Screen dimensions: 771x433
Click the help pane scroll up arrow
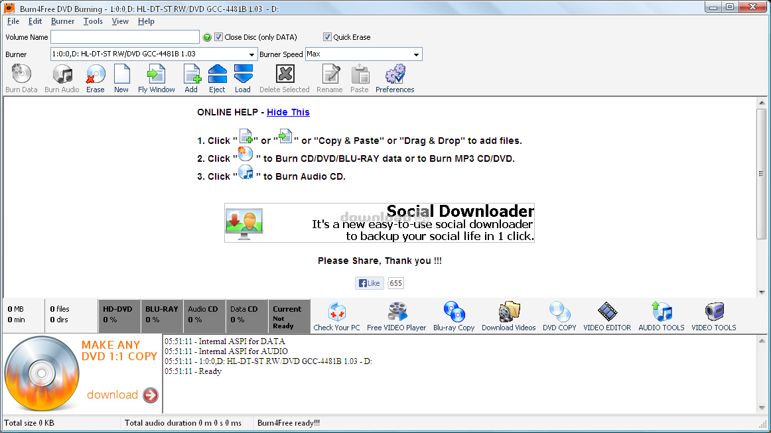(762, 103)
